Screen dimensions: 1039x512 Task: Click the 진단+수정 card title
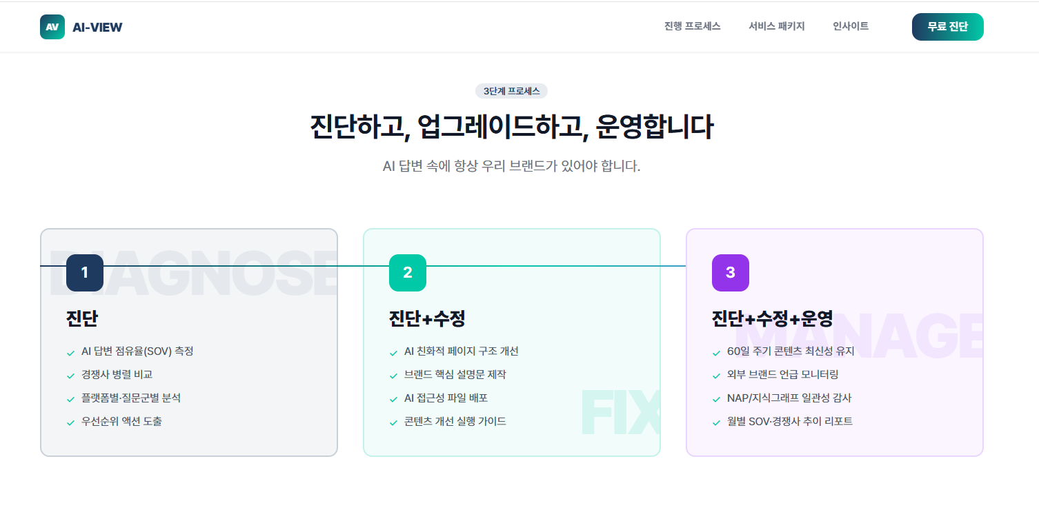pyautogui.click(x=427, y=319)
